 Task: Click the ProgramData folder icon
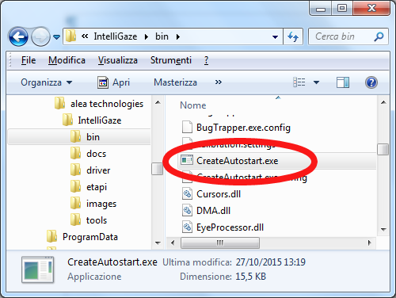(x=51, y=236)
